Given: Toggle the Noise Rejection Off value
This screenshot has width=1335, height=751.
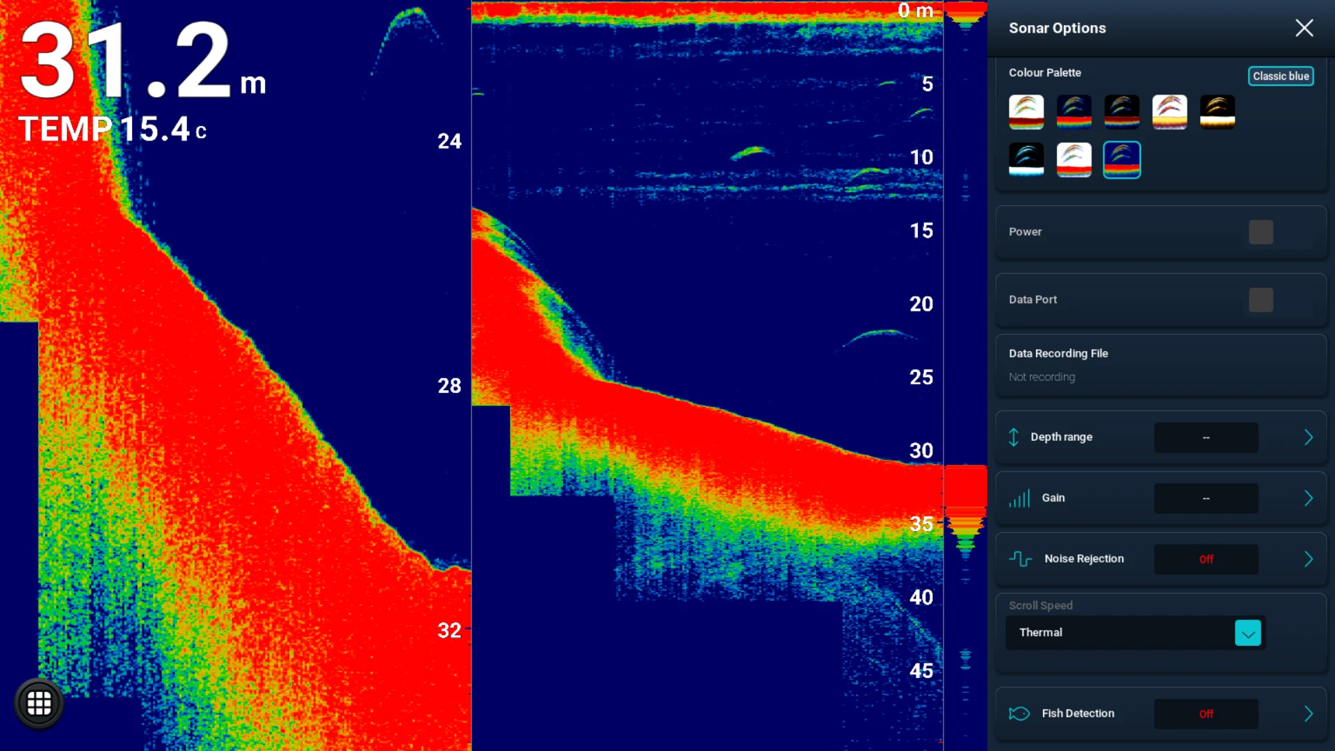Looking at the screenshot, I should (x=1206, y=559).
